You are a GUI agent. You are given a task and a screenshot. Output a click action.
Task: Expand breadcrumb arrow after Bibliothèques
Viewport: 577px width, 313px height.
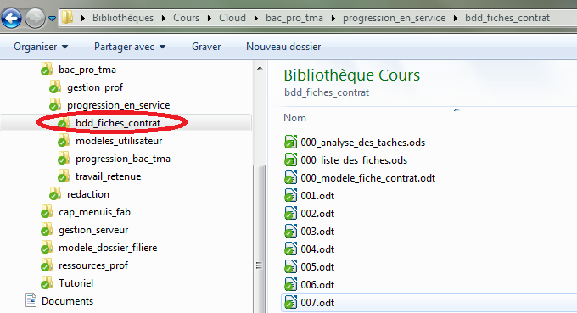(164, 18)
